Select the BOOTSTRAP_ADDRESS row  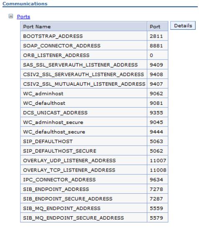(x=94, y=36)
